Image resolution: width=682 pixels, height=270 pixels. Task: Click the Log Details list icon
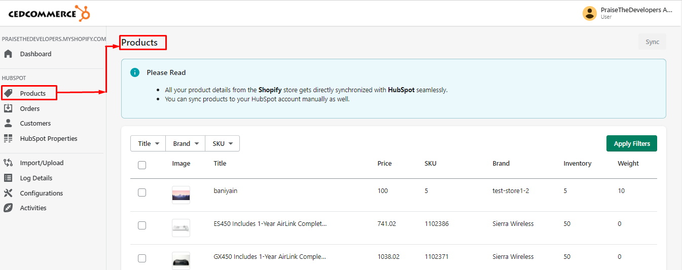(8, 178)
